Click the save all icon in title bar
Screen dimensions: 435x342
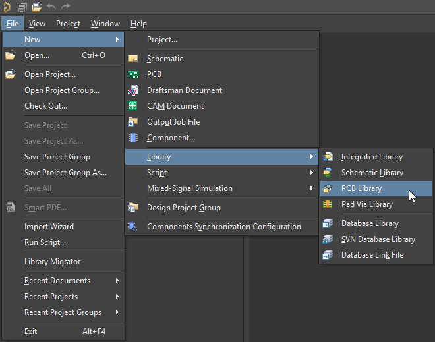pos(22,7)
